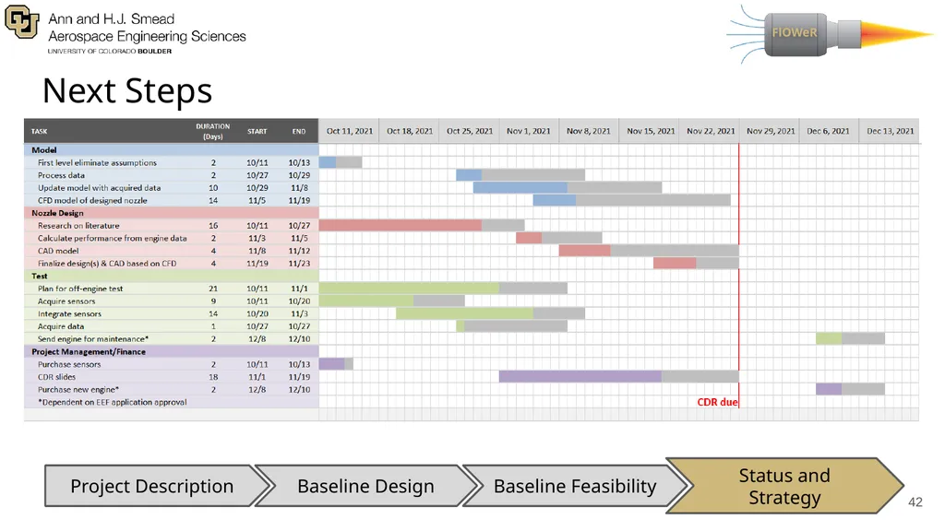Screen dimensions: 945x531
Task: Click the 'Model' group header row
Action: pyautogui.click(x=171, y=150)
